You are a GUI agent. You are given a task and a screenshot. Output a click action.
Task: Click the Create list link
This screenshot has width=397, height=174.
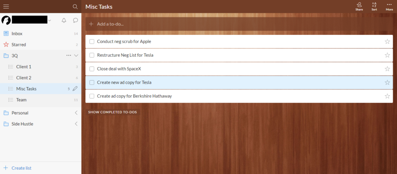point(22,168)
